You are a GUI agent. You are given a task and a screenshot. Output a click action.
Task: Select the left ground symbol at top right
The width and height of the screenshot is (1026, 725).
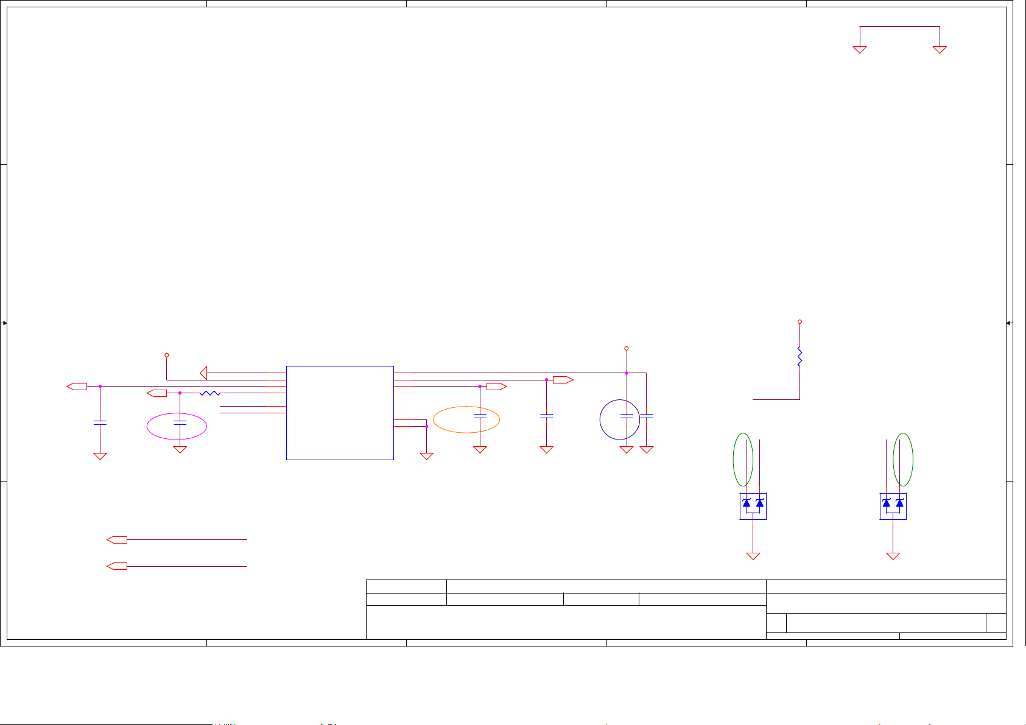[860, 50]
